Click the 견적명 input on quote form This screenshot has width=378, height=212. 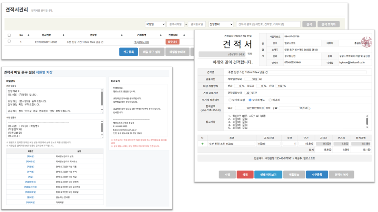pyautogui.click(x=297, y=72)
